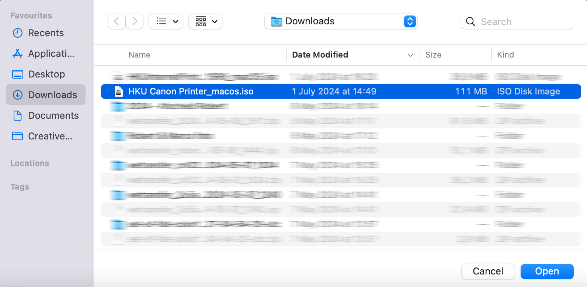Expand the Downloads location popup menu
The width and height of the screenshot is (587, 287).
tap(410, 21)
